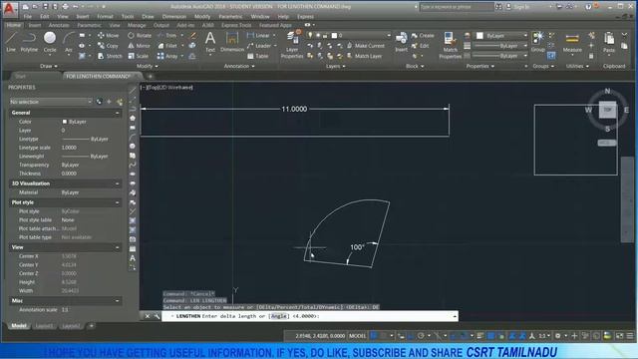The width and height of the screenshot is (638, 359).
Task: Switch to the Manage ribbon tab
Action: [x=137, y=25]
